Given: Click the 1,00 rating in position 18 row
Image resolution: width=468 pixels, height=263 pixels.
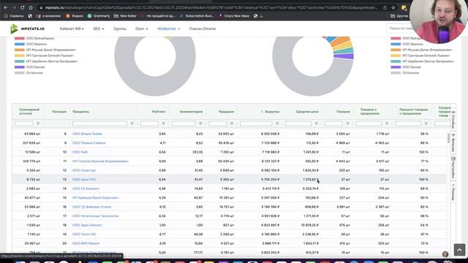Looking at the screenshot, I should tap(162, 225).
